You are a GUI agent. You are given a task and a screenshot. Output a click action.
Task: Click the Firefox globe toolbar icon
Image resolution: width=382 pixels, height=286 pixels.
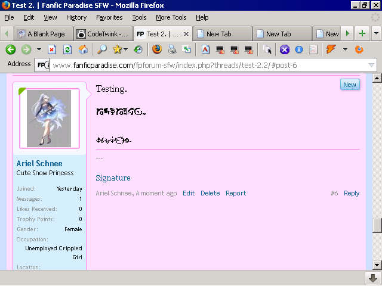157,49
